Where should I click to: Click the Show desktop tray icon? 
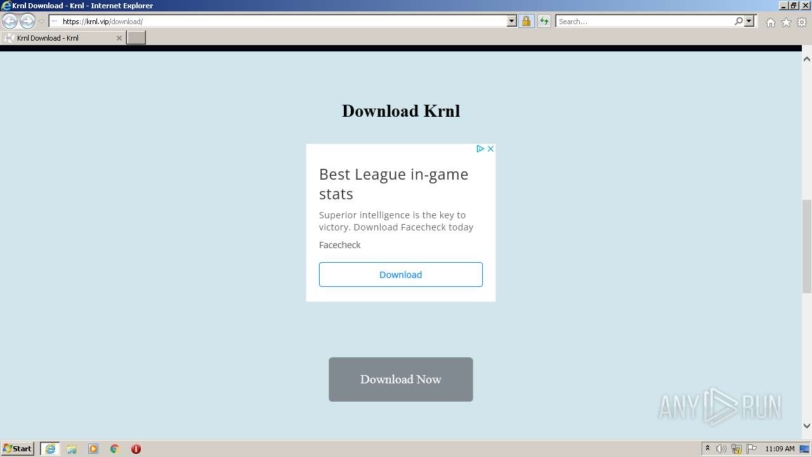(x=805, y=449)
